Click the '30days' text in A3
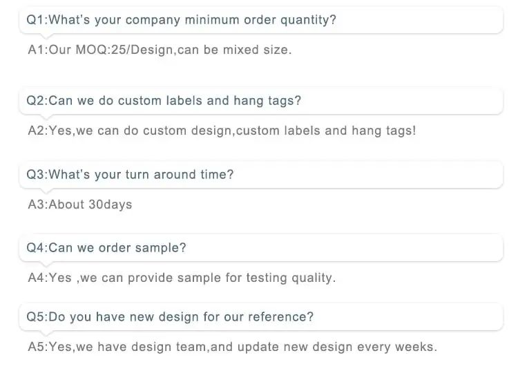The height and width of the screenshot is (371, 518). click(111, 204)
